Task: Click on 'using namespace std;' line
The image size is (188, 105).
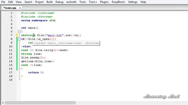Action: [x=38, y=20]
